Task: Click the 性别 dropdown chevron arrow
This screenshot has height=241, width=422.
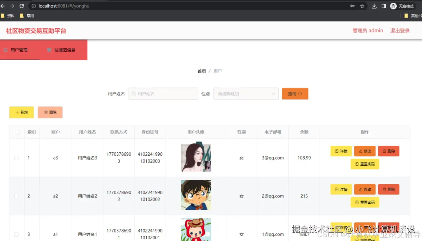Action: tap(273, 94)
